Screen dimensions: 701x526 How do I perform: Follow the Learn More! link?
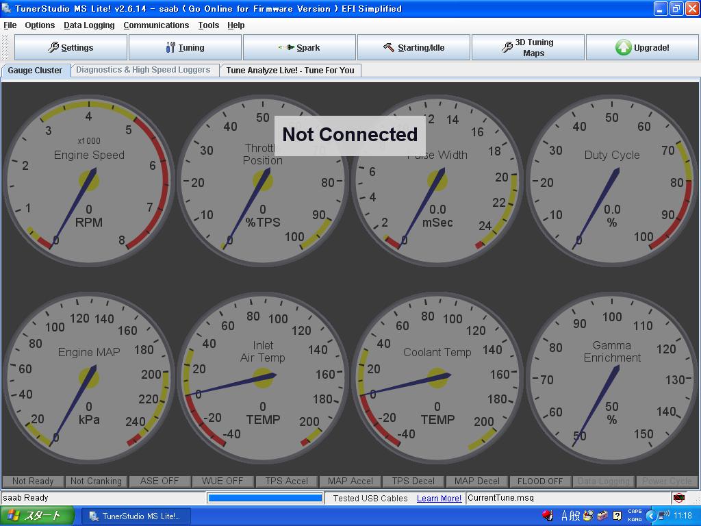pyautogui.click(x=439, y=499)
